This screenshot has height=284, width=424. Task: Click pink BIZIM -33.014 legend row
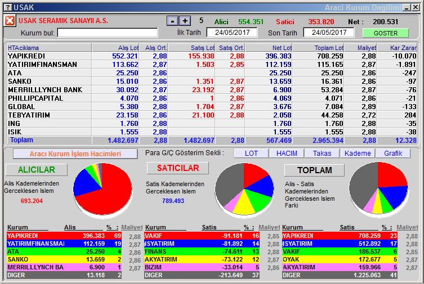point(202,267)
